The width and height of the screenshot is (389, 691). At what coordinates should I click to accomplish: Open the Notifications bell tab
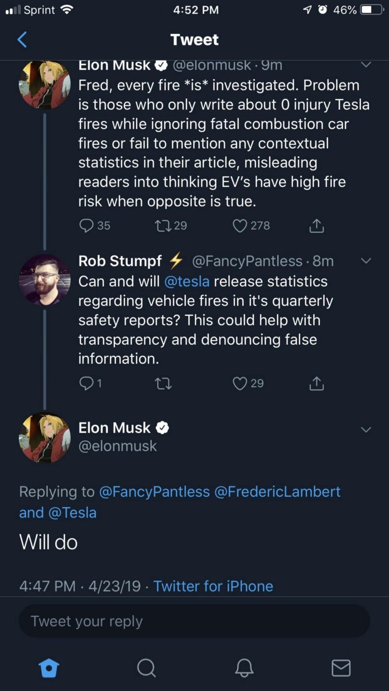pyautogui.click(x=244, y=668)
